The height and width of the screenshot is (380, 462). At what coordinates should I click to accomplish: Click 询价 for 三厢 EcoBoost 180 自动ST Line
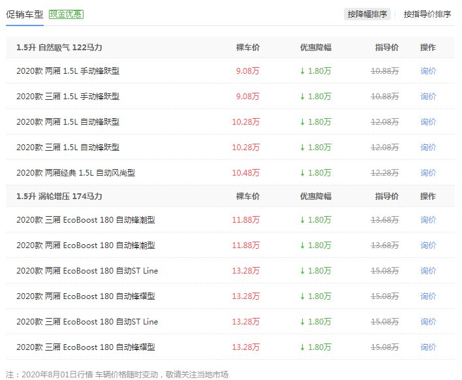428,322
